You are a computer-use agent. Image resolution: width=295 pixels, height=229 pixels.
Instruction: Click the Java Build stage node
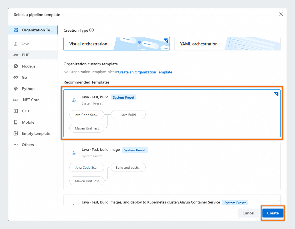[128, 115]
